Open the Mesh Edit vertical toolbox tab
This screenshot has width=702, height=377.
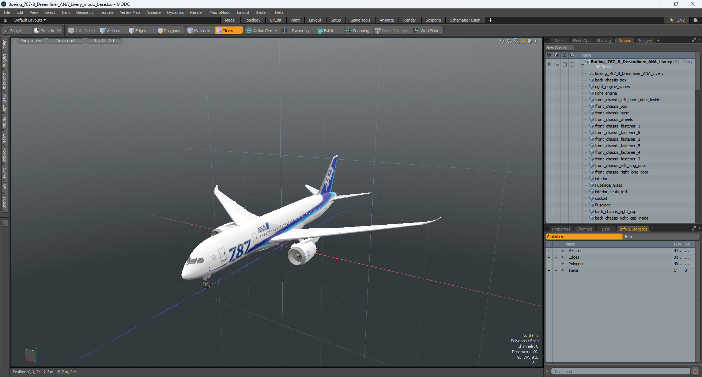pos(5,103)
